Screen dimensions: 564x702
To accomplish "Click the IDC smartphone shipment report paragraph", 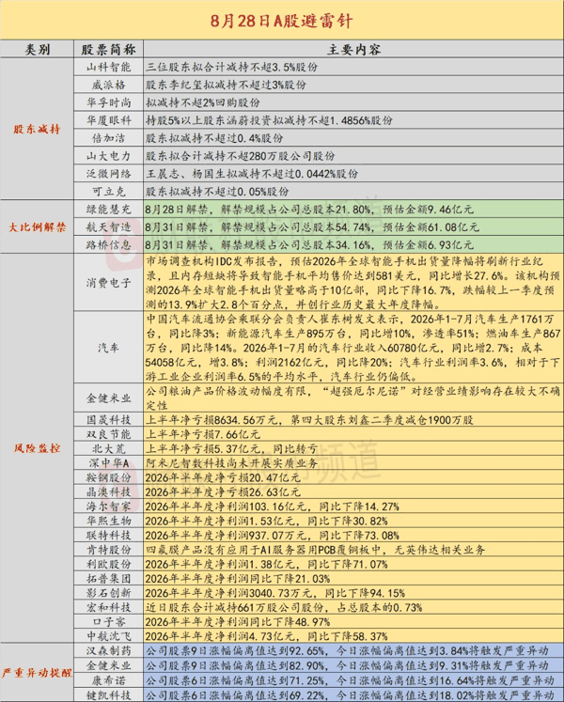I will pyautogui.click(x=353, y=283).
